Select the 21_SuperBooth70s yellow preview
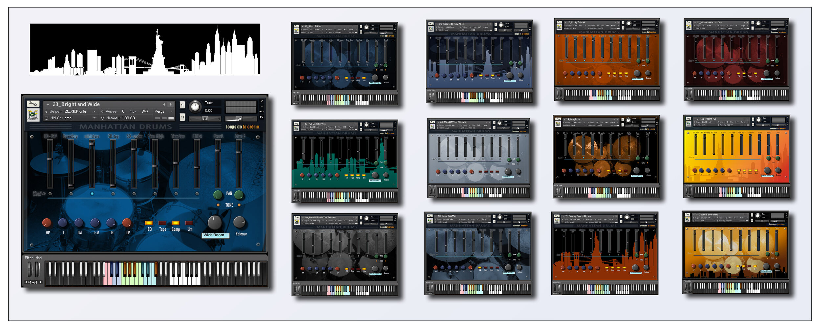This screenshot has width=821, height=329. 737,156
